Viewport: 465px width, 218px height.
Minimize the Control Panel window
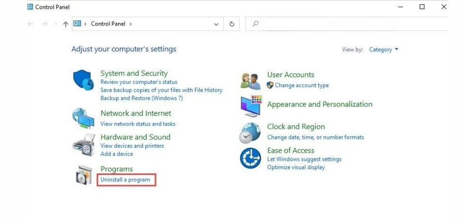[x=401, y=7]
